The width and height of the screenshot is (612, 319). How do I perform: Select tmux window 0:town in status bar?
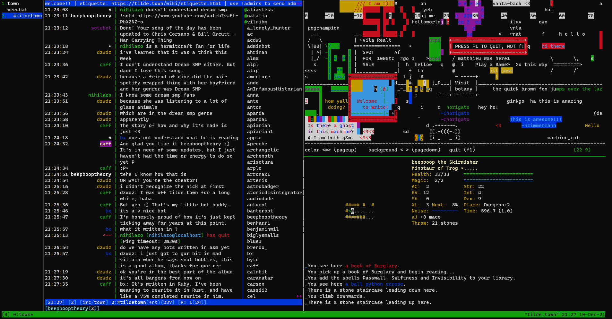click(23, 315)
